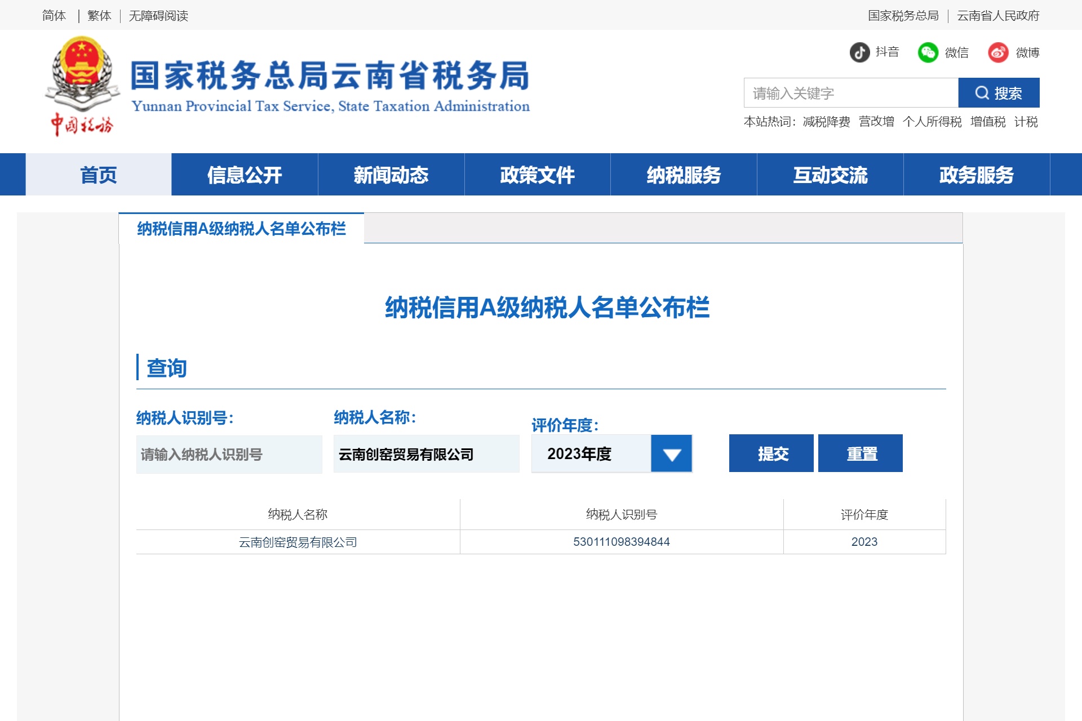Open the Weibo icon link

point(998,52)
